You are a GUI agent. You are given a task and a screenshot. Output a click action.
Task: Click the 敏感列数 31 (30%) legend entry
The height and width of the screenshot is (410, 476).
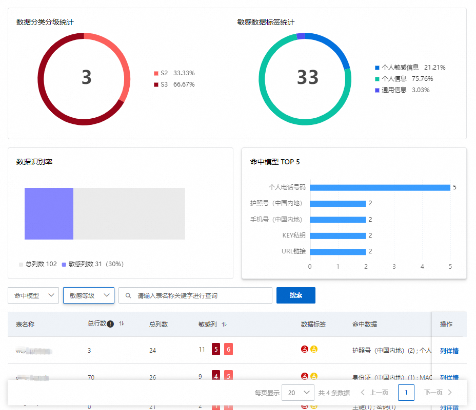[93, 264]
